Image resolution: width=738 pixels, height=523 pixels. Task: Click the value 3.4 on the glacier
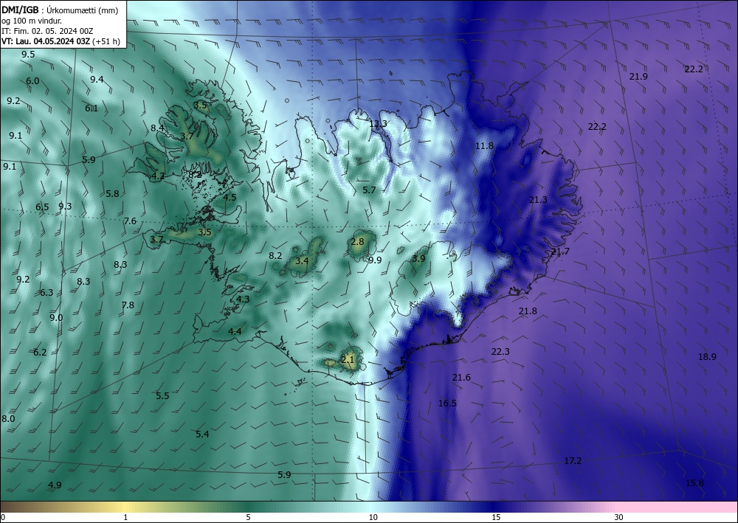[x=302, y=260]
